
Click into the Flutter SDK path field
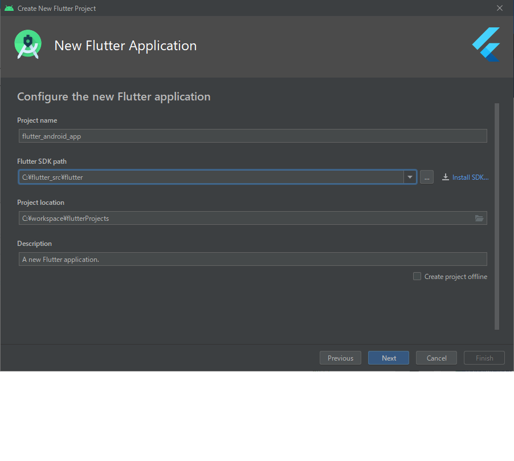click(211, 177)
